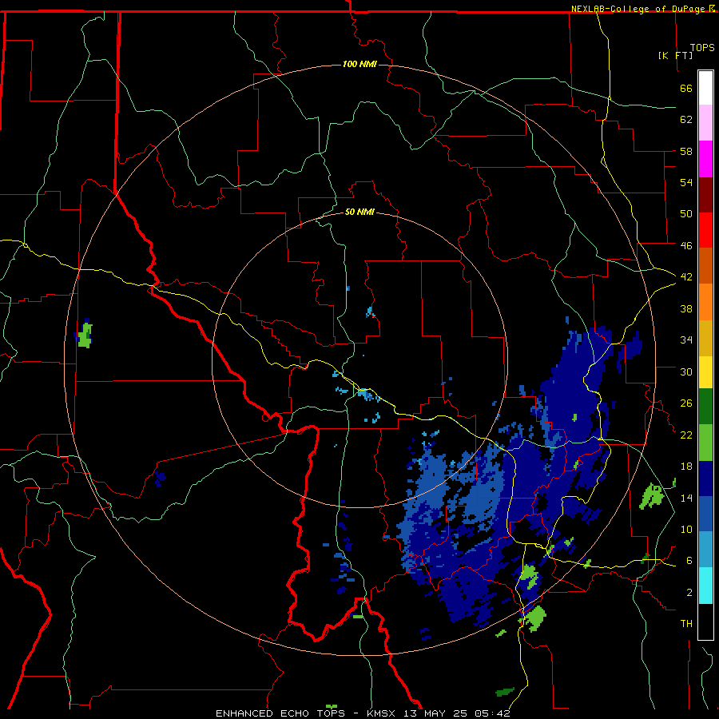This screenshot has height=719, width=719.
Task: Click the '30' legend value
Action: 686,371
